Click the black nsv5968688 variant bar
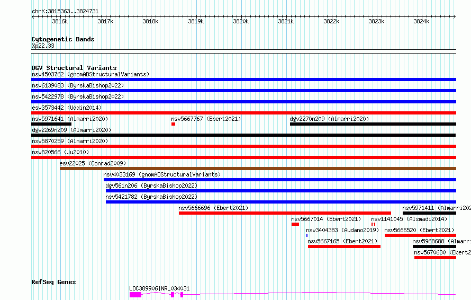This screenshot has width=471, height=300. point(434,246)
